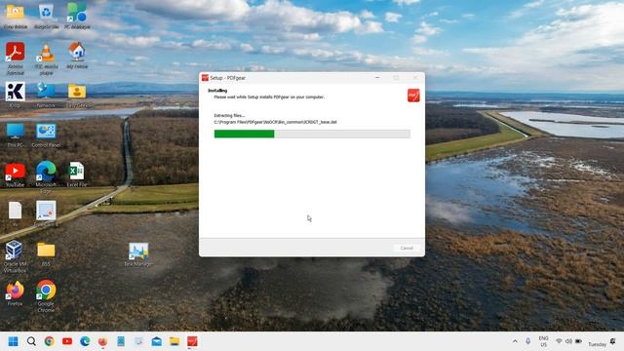This screenshot has height=351, width=624.
Task: Show hidden system tray icons
Action: point(515,341)
